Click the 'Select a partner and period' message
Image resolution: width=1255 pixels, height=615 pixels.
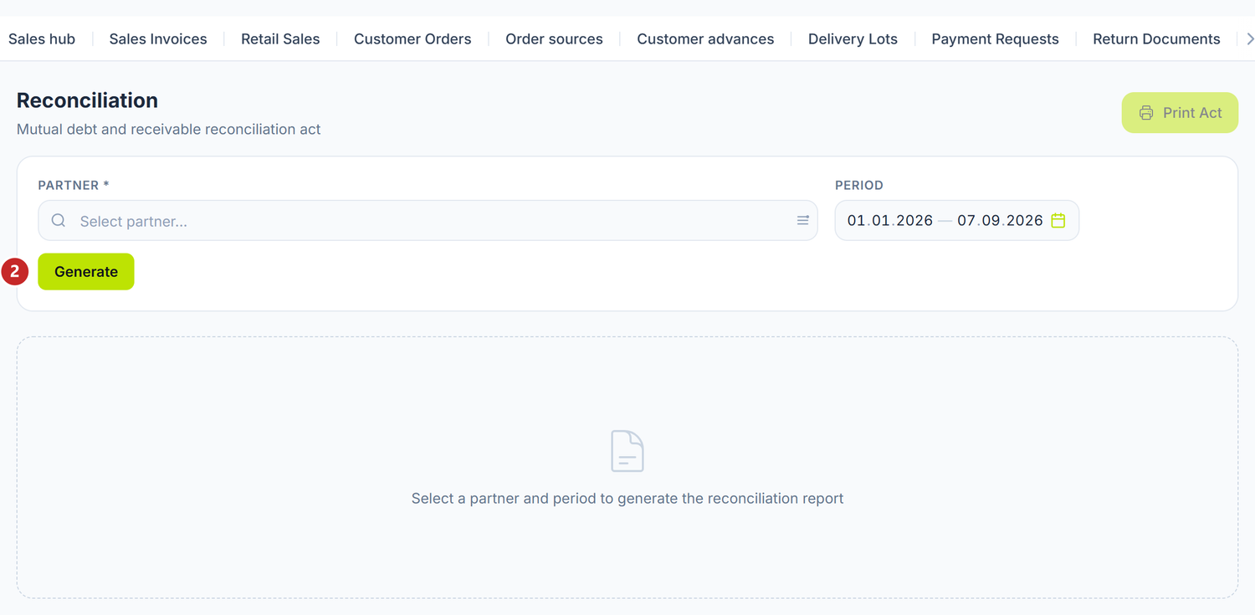click(627, 499)
